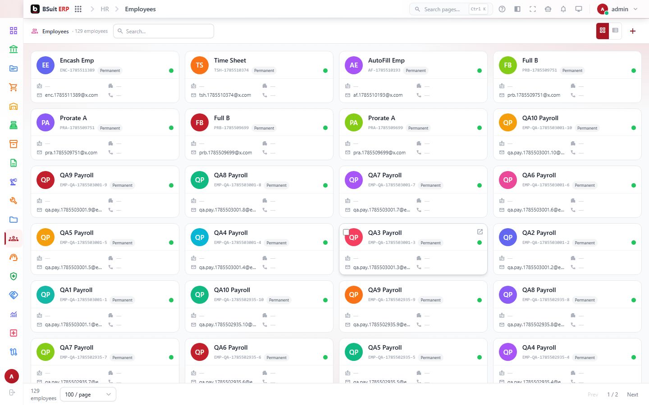The image size is (649, 405).
Task: Enter fullscreen mode using the header icon
Action: pos(533,9)
